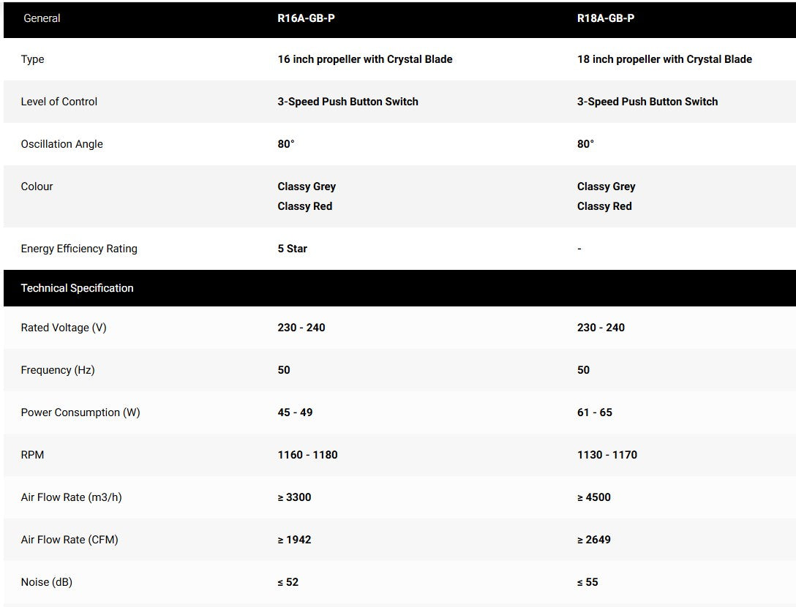
Task: Click the Rated Voltage (V) label
Action: (64, 328)
